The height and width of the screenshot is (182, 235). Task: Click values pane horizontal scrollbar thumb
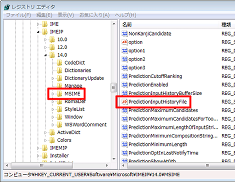[181, 165]
